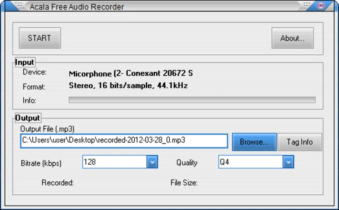Click the microphone device name text
The width and height of the screenshot is (339, 210).
pos(131,73)
